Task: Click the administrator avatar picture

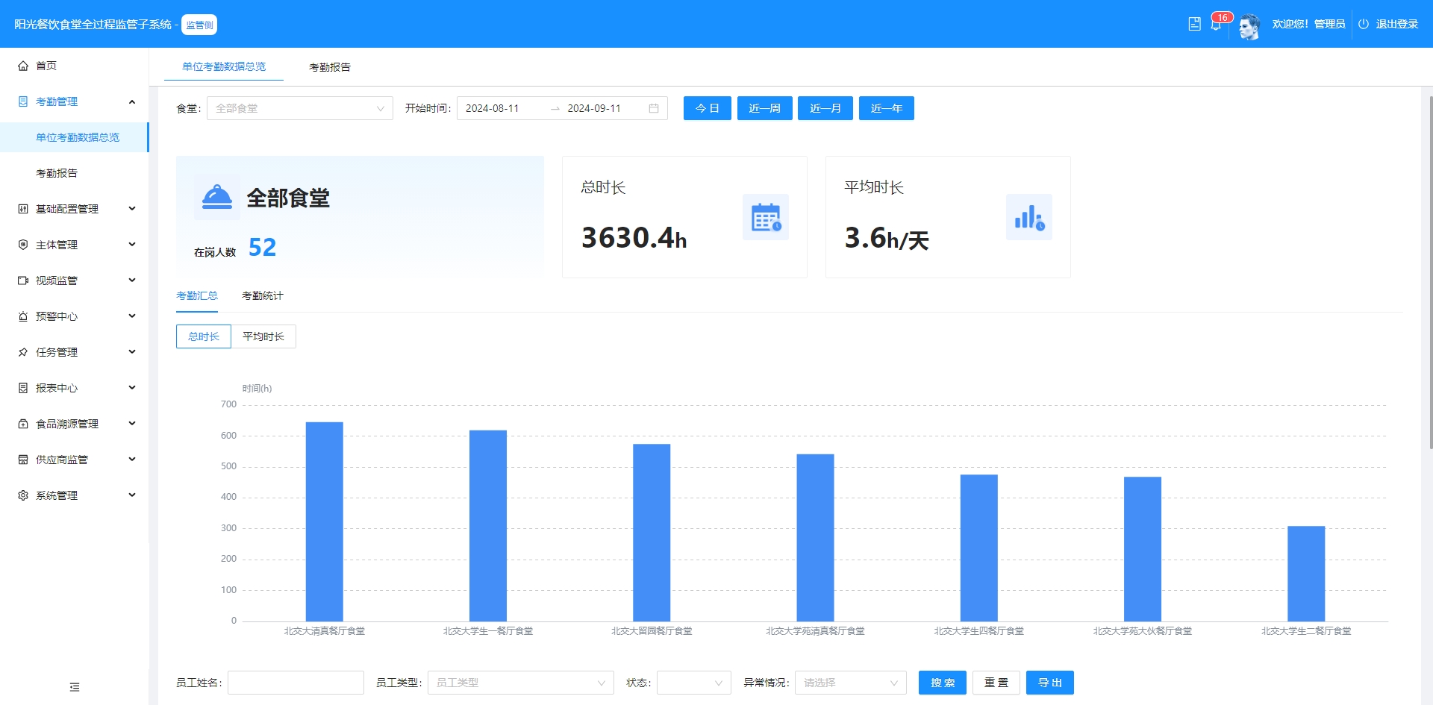Action: (1249, 26)
